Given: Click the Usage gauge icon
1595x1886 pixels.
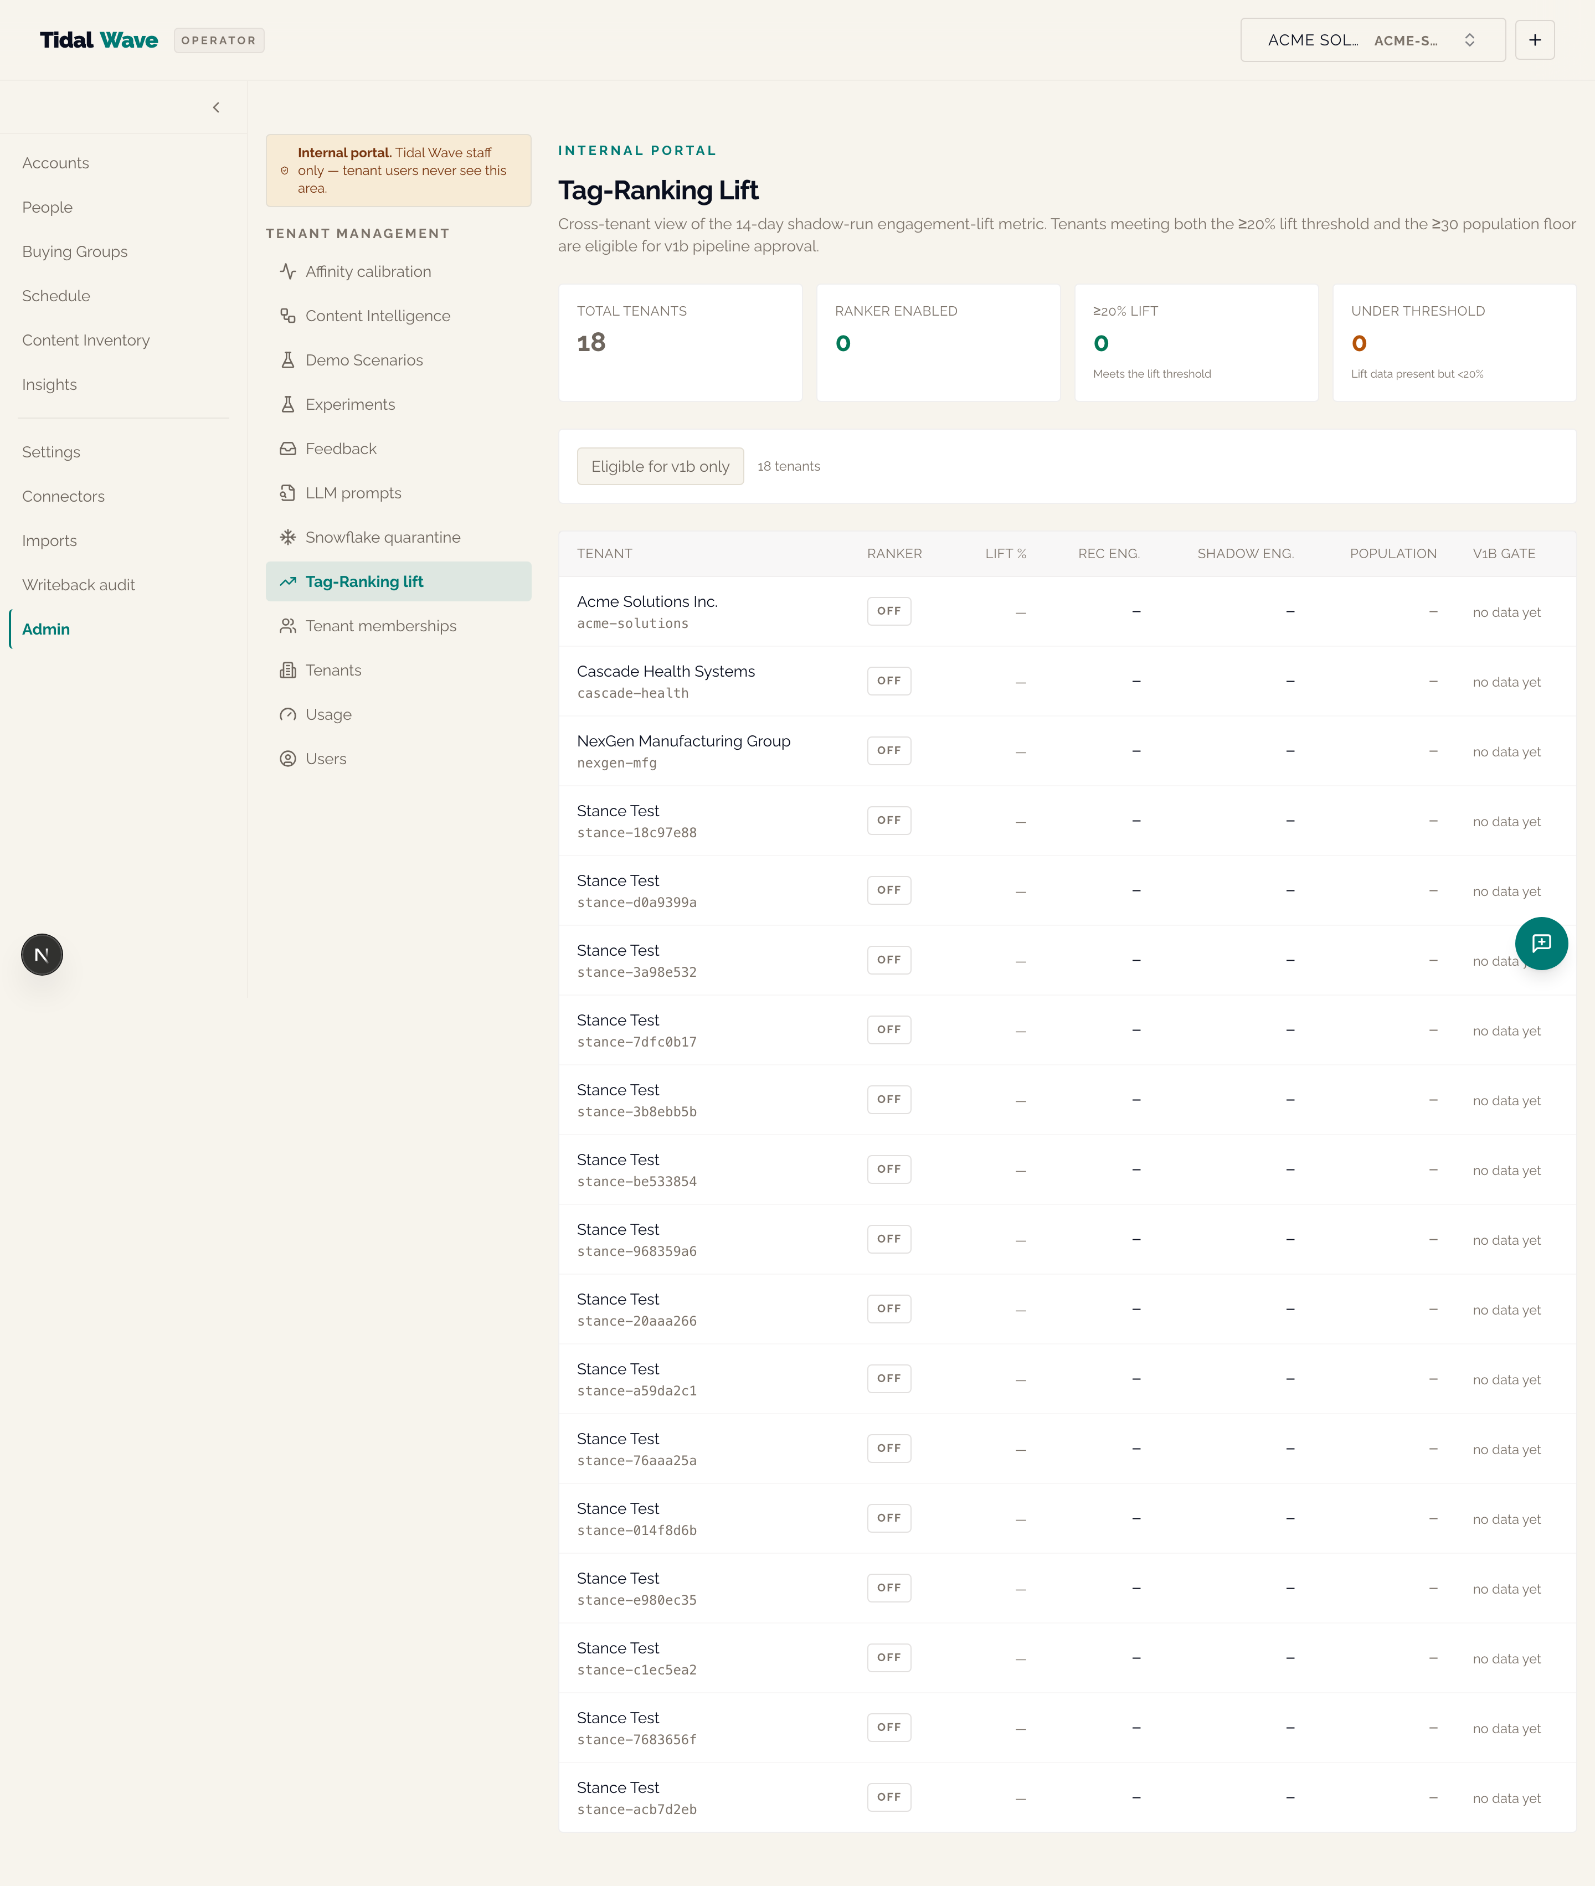Looking at the screenshot, I should (287, 714).
